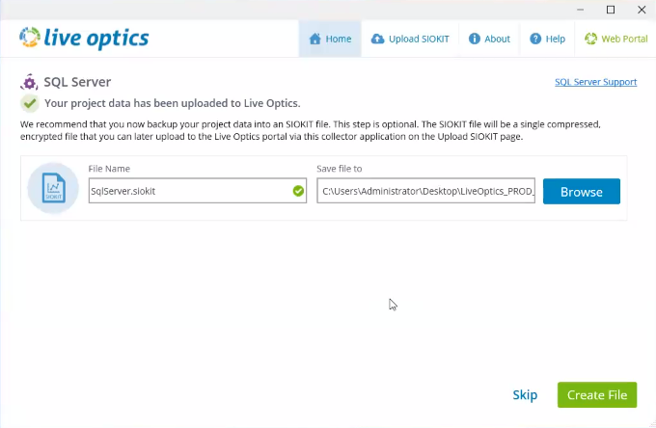Click the Web Portal globe icon
The width and height of the screenshot is (656, 428).
[590, 40]
